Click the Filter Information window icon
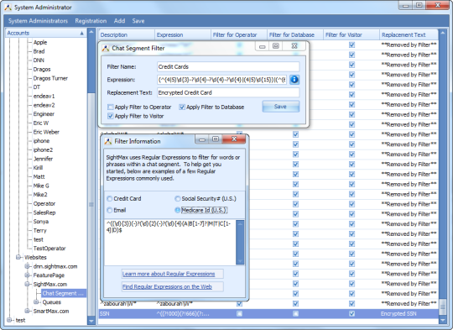The height and width of the screenshot is (330, 453). tap(108, 141)
